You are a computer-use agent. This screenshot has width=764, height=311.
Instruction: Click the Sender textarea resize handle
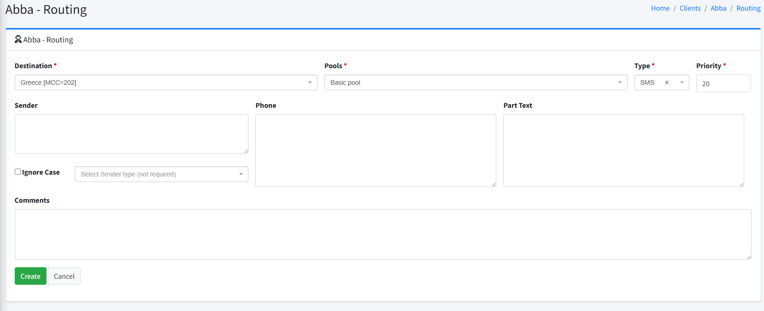(x=246, y=151)
